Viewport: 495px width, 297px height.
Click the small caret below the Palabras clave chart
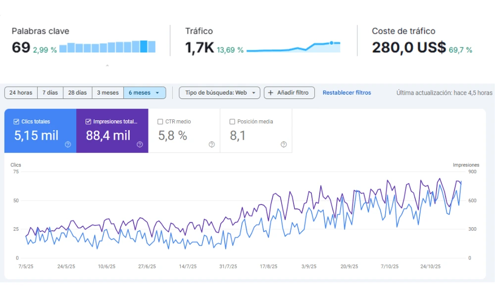(x=107, y=65)
